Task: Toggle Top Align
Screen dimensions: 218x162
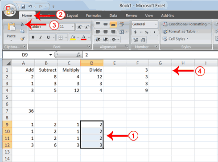Action: pos(98,24)
